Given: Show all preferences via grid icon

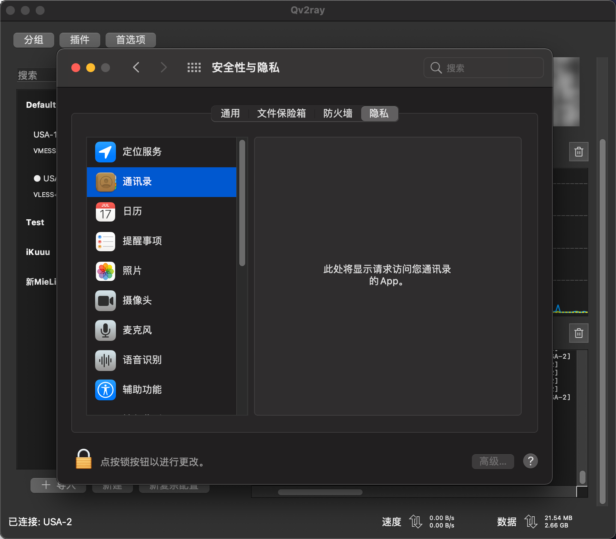Looking at the screenshot, I should [194, 68].
